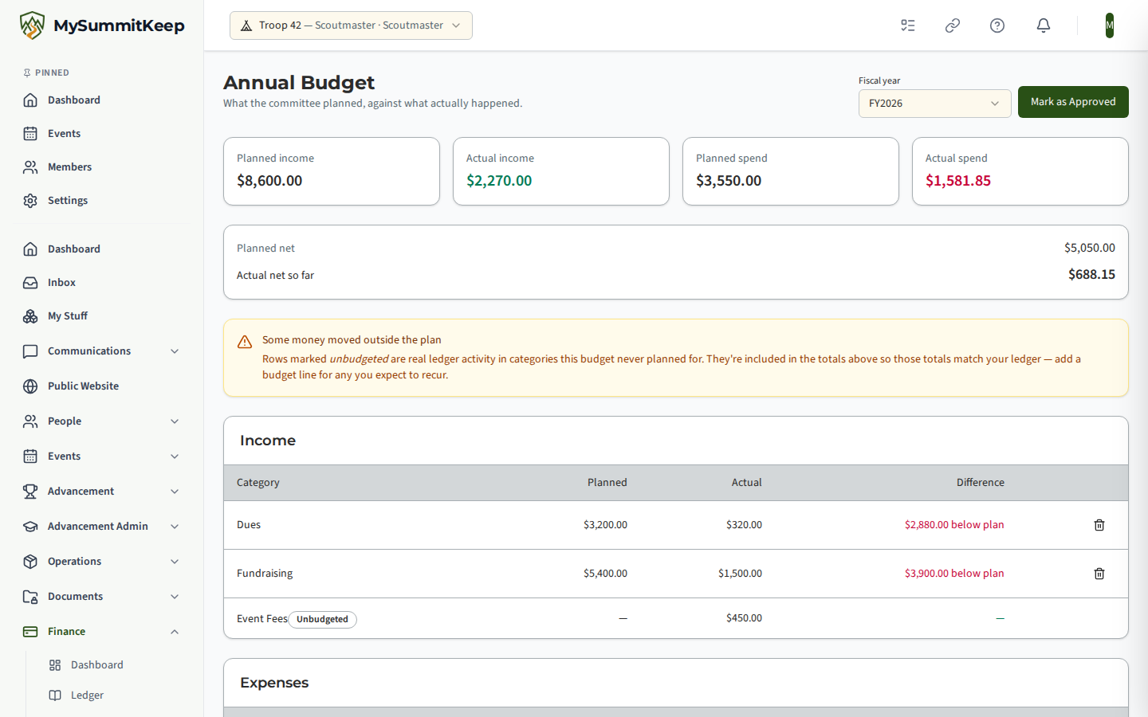The width and height of the screenshot is (1148, 717).
Task: Collapse the Finance section chevron
Action: pos(175,632)
